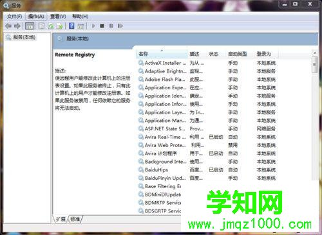This screenshot has height=235, width=322.
Task: Click the gear icon beside Avira 计划程序
Action: [x=141, y=153]
